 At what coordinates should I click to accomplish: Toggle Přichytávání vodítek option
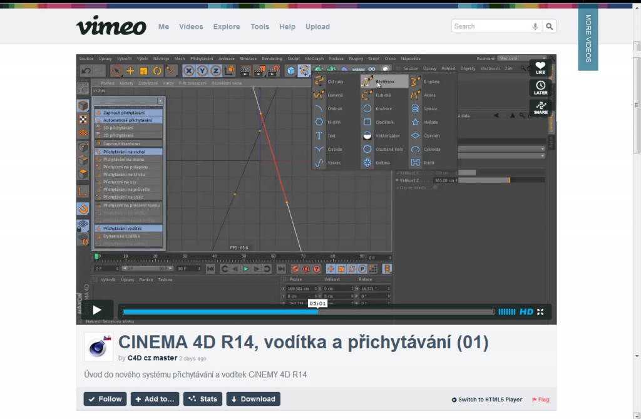tap(128, 229)
